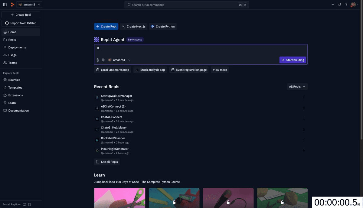Click the plus icon in the top bar
The image size is (363, 208).
[x=332, y=4]
